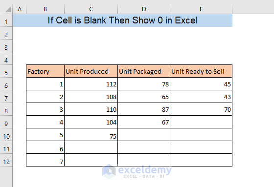Select row 12 header
Image resolution: width=274 pixels, height=187 pixels.
pyautogui.click(x=6, y=160)
